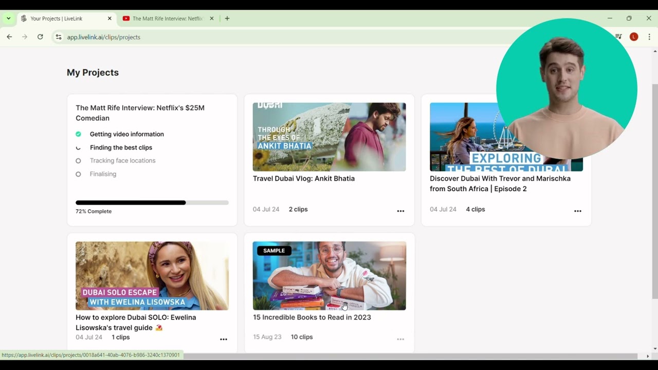This screenshot has height=370, width=658.
Task: Go back using the browser back arrow
Action: click(x=9, y=37)
